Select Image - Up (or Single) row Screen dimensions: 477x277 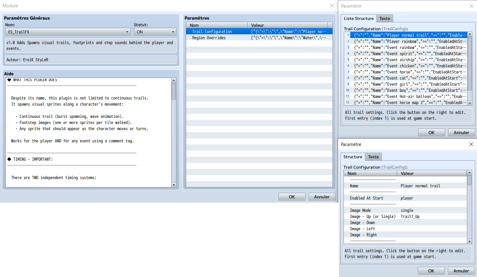click(x=405, y=216)
